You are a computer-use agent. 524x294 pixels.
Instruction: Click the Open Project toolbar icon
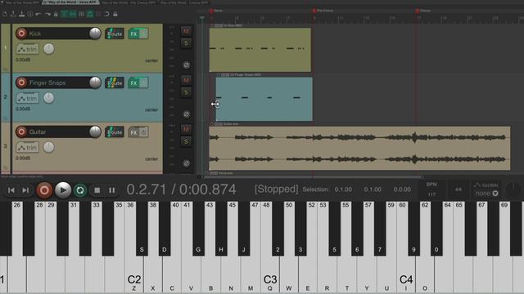(13, 14)
